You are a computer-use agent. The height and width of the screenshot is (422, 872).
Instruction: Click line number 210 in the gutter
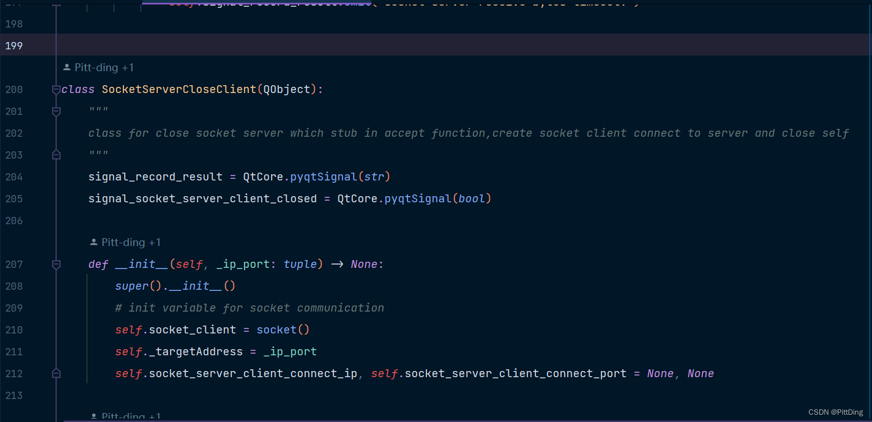coord(14,330)
